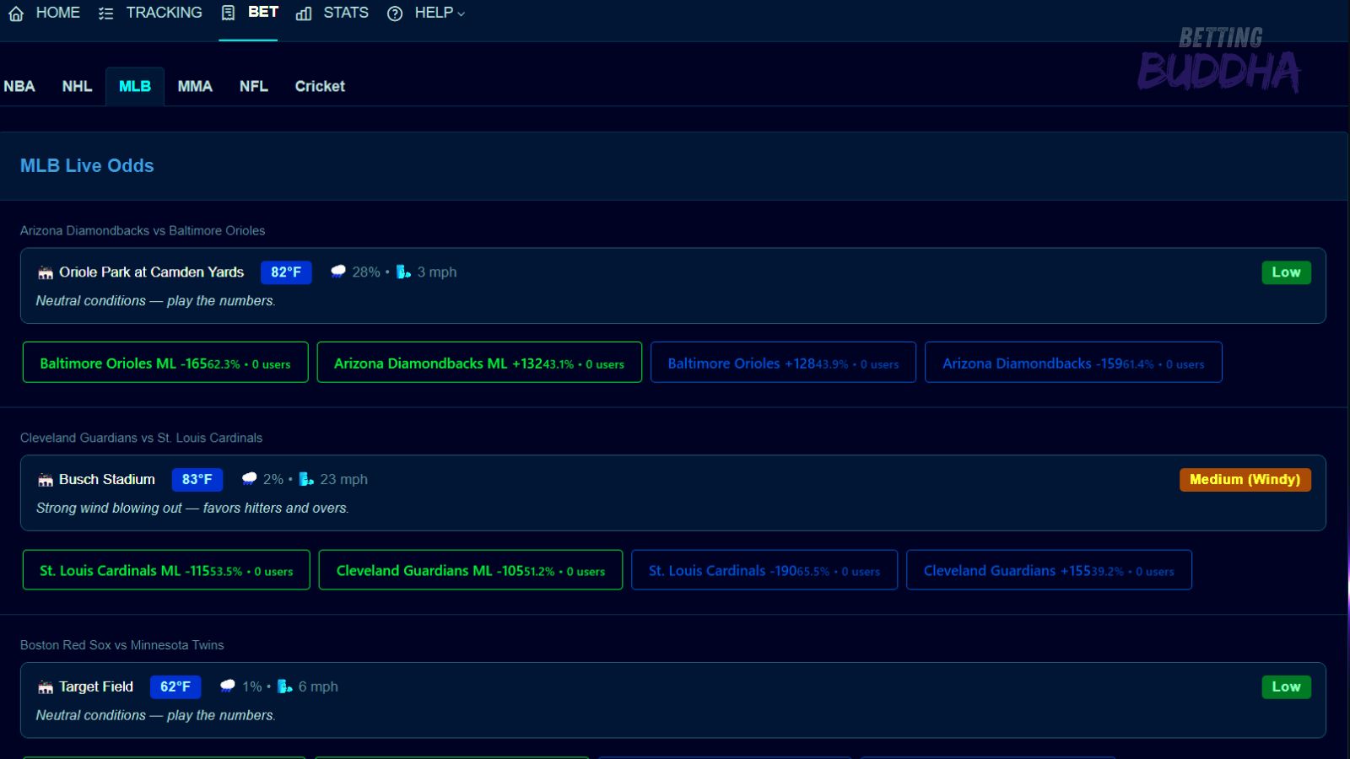The width and height of the screenshot is (1350, 759).
Task: Pick Cleveland Guardians +155 option
Action: tap(1049, 570)
